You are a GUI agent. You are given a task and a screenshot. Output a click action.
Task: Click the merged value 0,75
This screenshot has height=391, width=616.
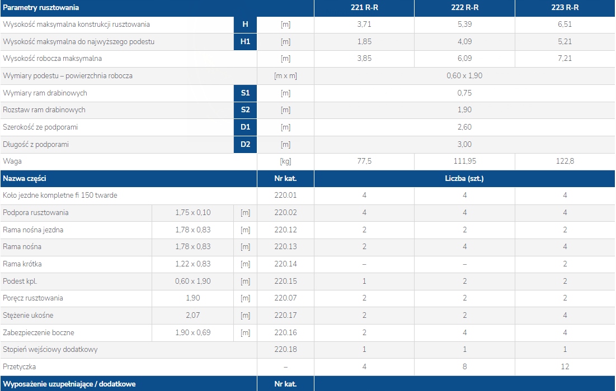pos(464,93)
